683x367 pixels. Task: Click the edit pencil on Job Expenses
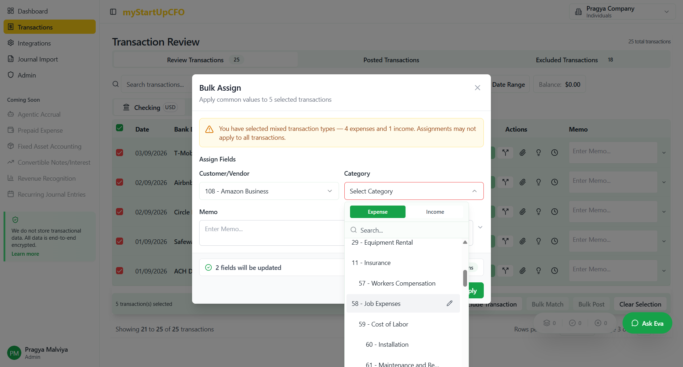click(450, 303)
